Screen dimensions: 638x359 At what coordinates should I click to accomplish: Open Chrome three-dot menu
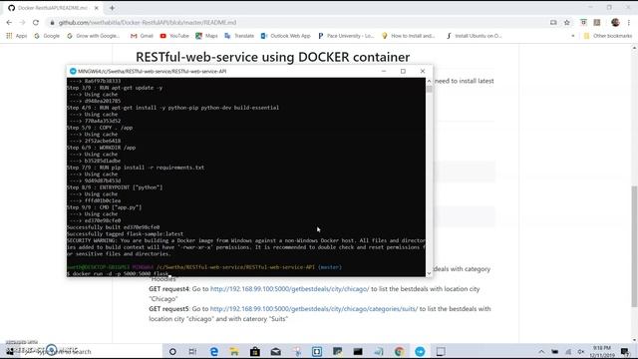click(629, 23)
